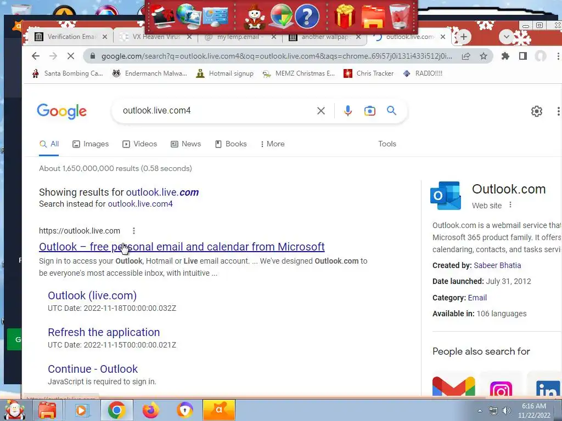Open Chris Tracker bookmark
The image size is (562, 421).
(368, 73)
